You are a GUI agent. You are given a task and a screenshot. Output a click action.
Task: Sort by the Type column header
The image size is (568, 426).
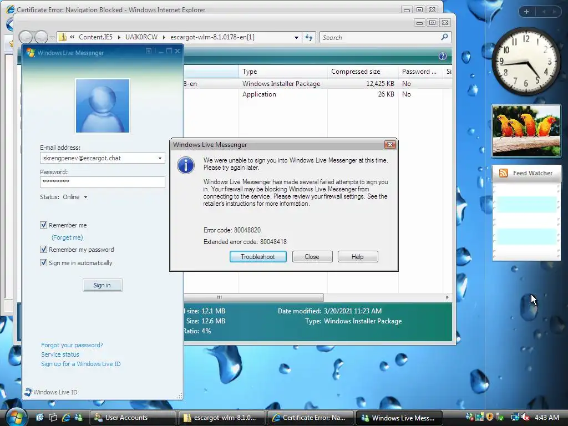pyautogui.click(x=283, y=72)
